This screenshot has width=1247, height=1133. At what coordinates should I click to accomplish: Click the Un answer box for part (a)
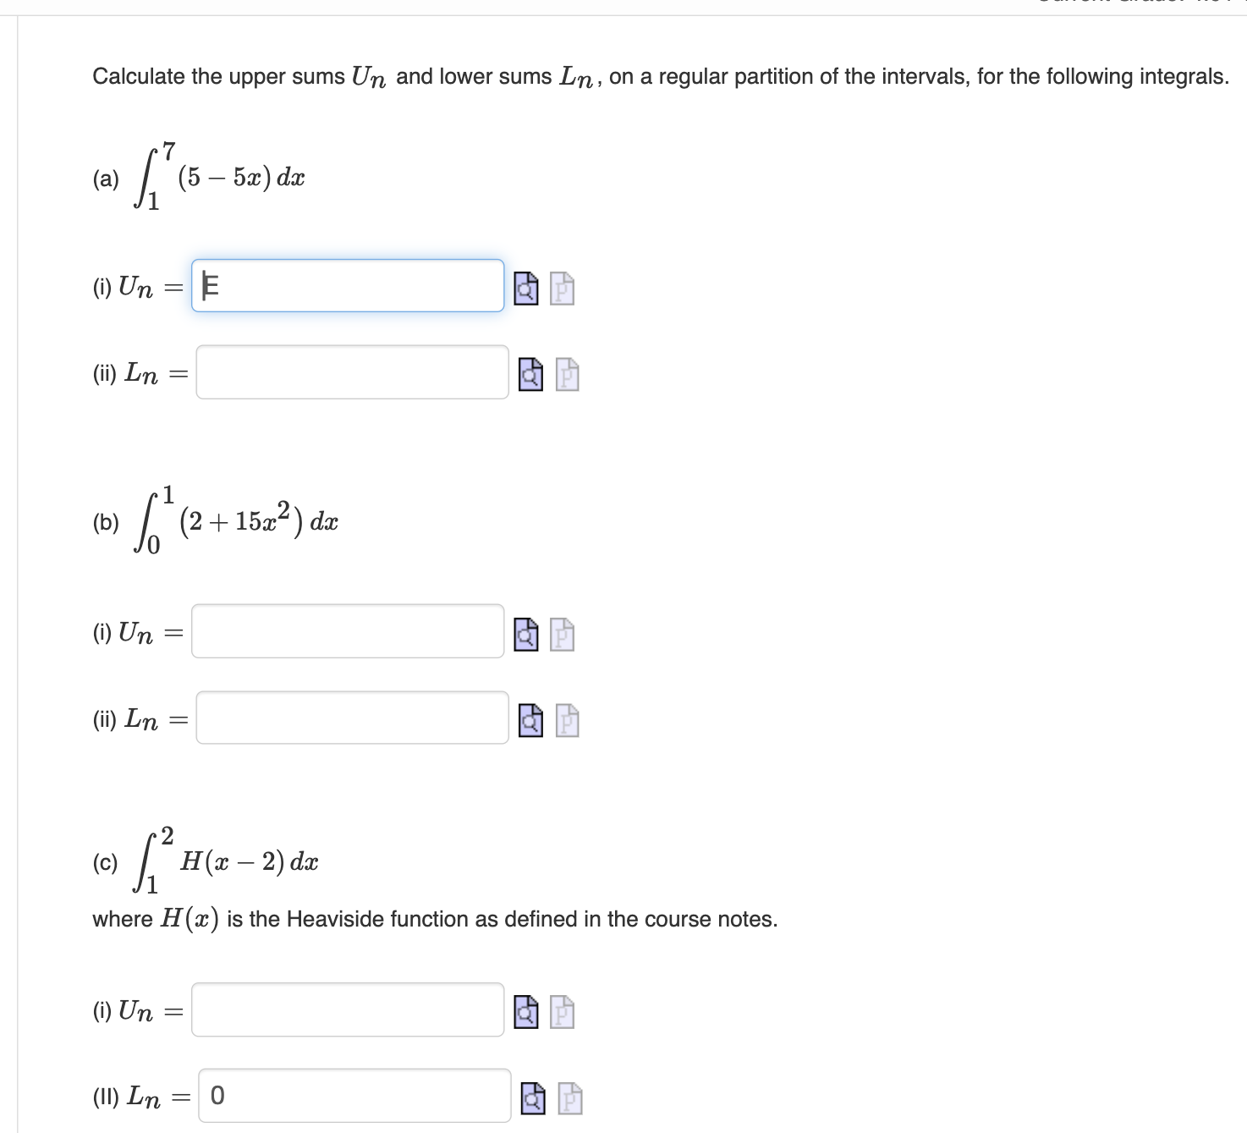(x=347, y=286)
